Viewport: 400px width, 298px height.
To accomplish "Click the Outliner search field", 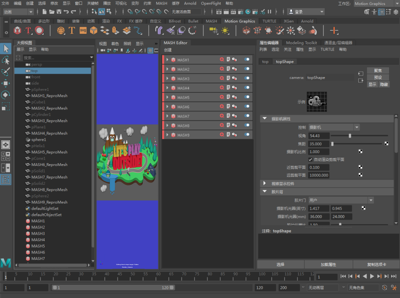I will pyautogui.click(x=56, y=58).
